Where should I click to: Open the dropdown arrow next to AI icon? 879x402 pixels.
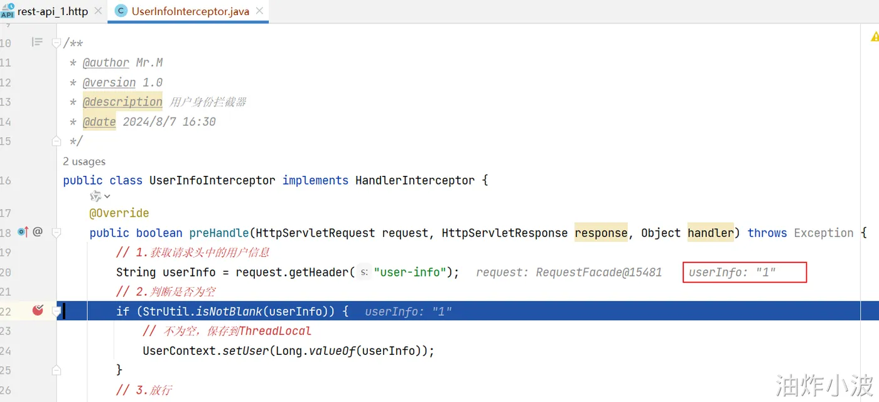tap(107, 197)
